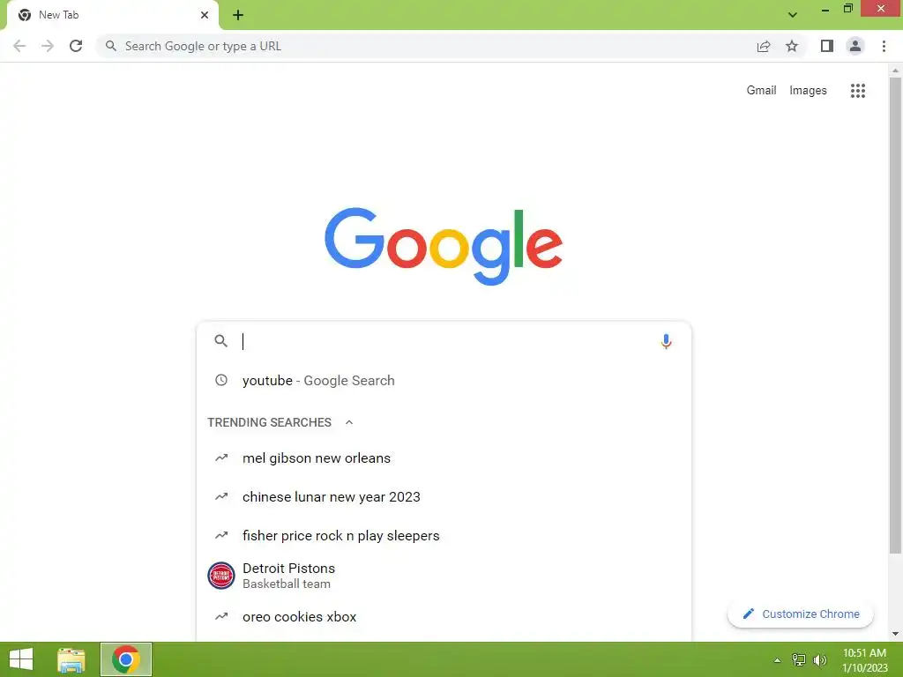Open the Images link

click(808, 91)
